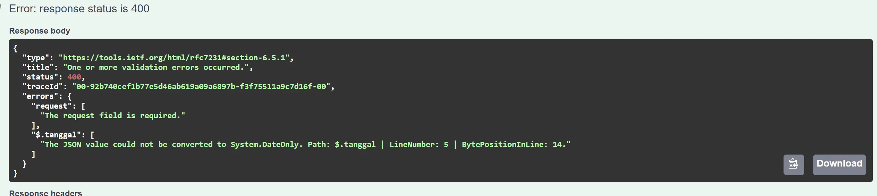Click the "status" key in JSON
Screen dimensions: 877x196
coord(40,77)
